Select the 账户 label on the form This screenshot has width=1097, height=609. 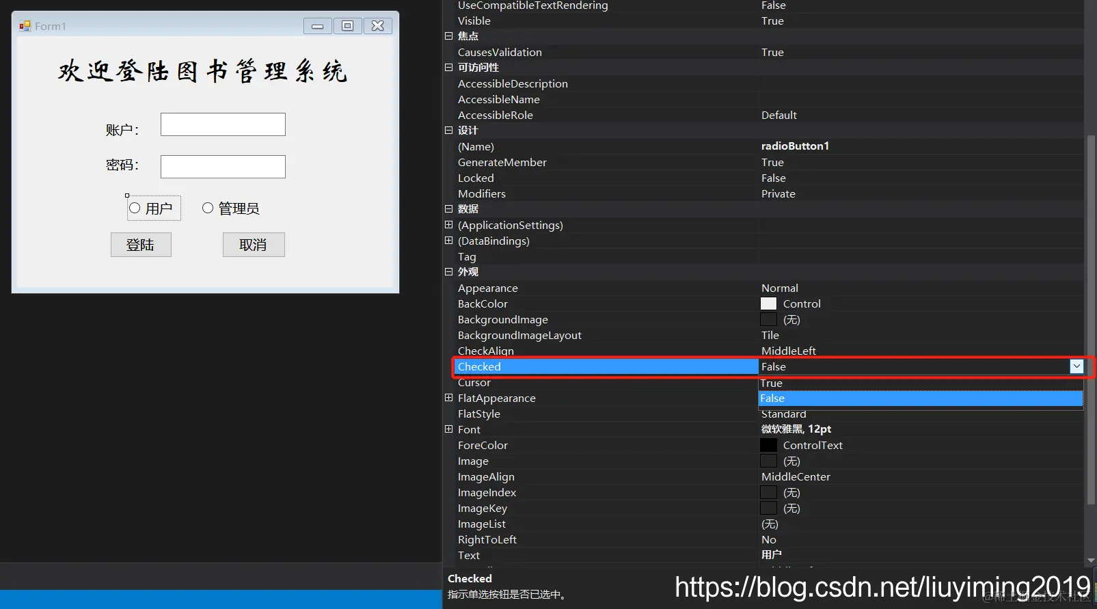click(x=122, y=130)
